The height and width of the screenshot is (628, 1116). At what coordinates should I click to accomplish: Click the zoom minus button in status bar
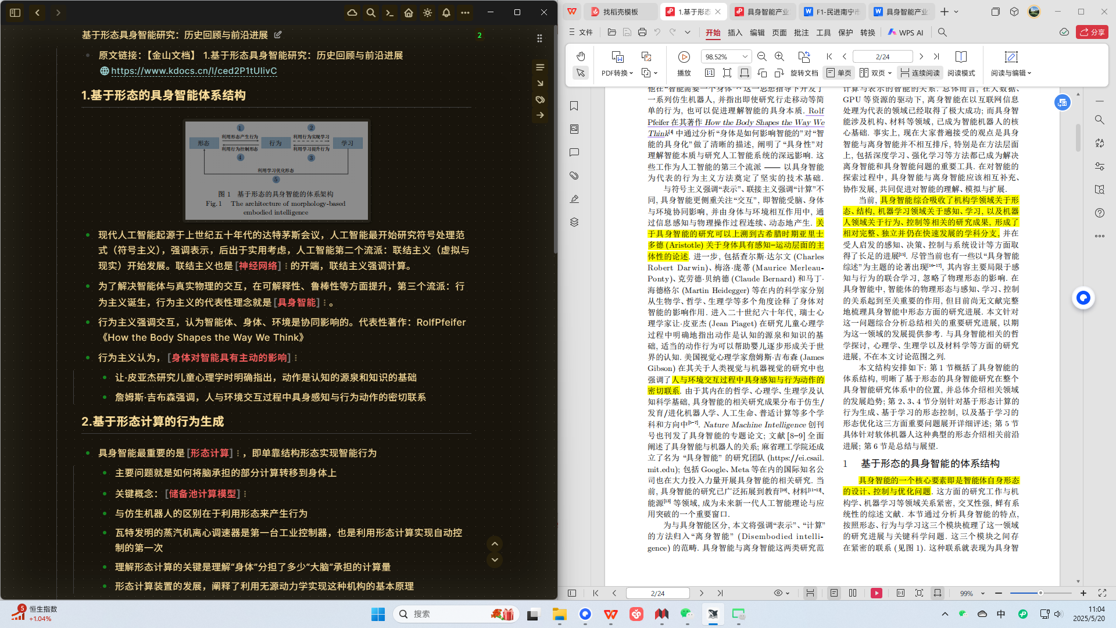click(999, 593)
